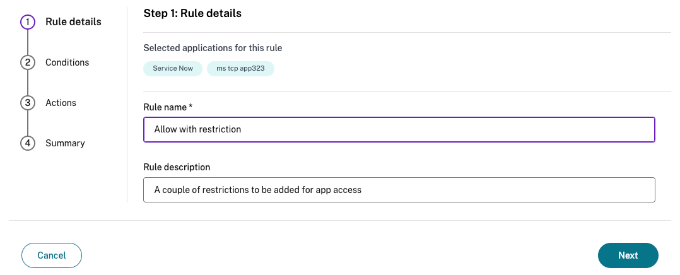Image resolution: width=680 pixels, height=275 pixels.
Task: Click the 'Rule description' field label
Action: (x=177, y=167)
